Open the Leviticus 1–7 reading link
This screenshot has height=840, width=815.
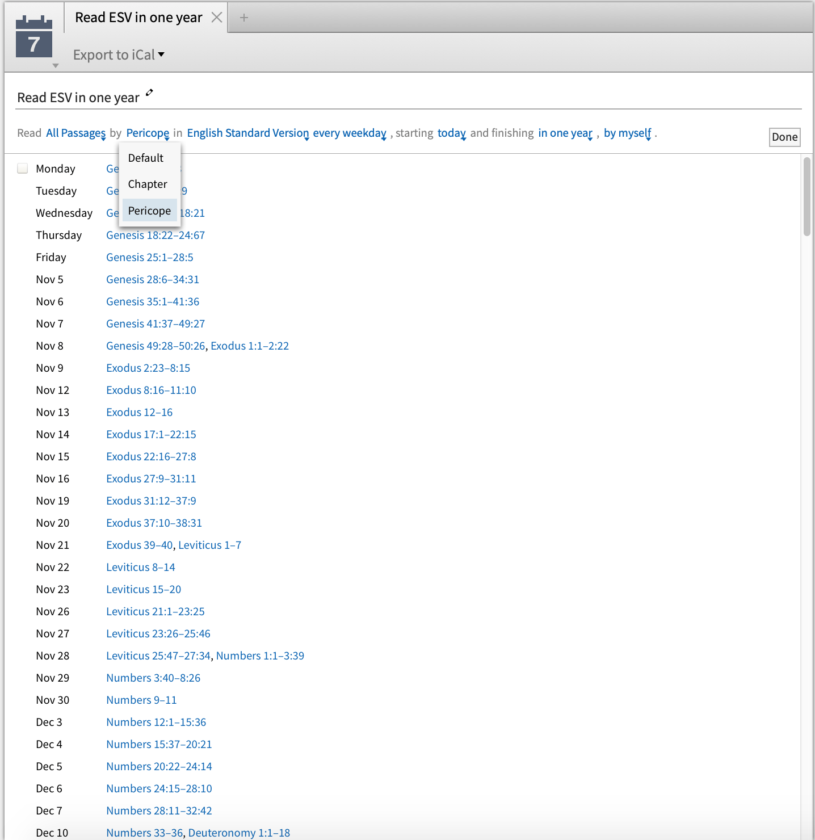tap(209, 545)
